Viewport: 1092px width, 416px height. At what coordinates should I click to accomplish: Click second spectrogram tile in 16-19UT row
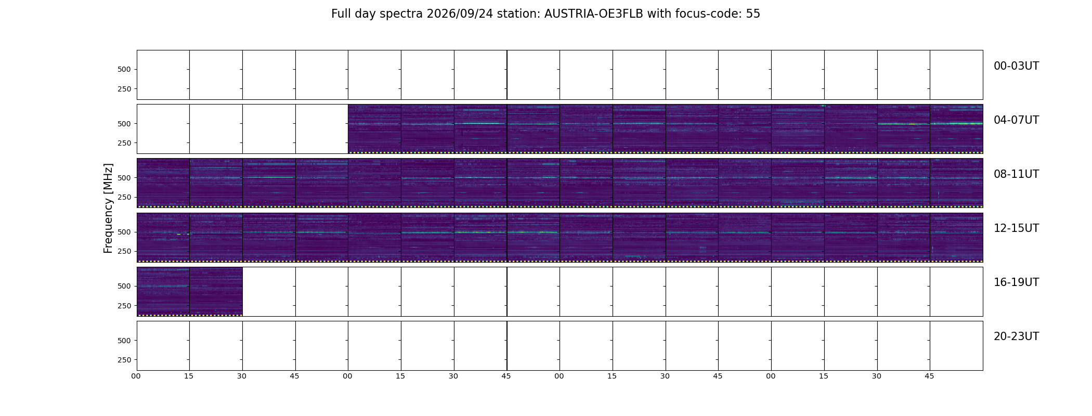(216, 291)
